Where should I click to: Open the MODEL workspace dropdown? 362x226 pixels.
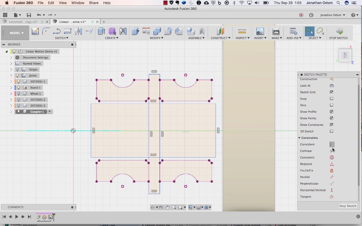(16, 33)
